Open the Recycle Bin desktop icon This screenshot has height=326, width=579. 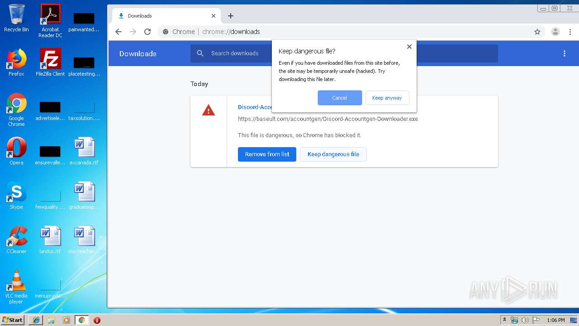[x=16, y=18]
